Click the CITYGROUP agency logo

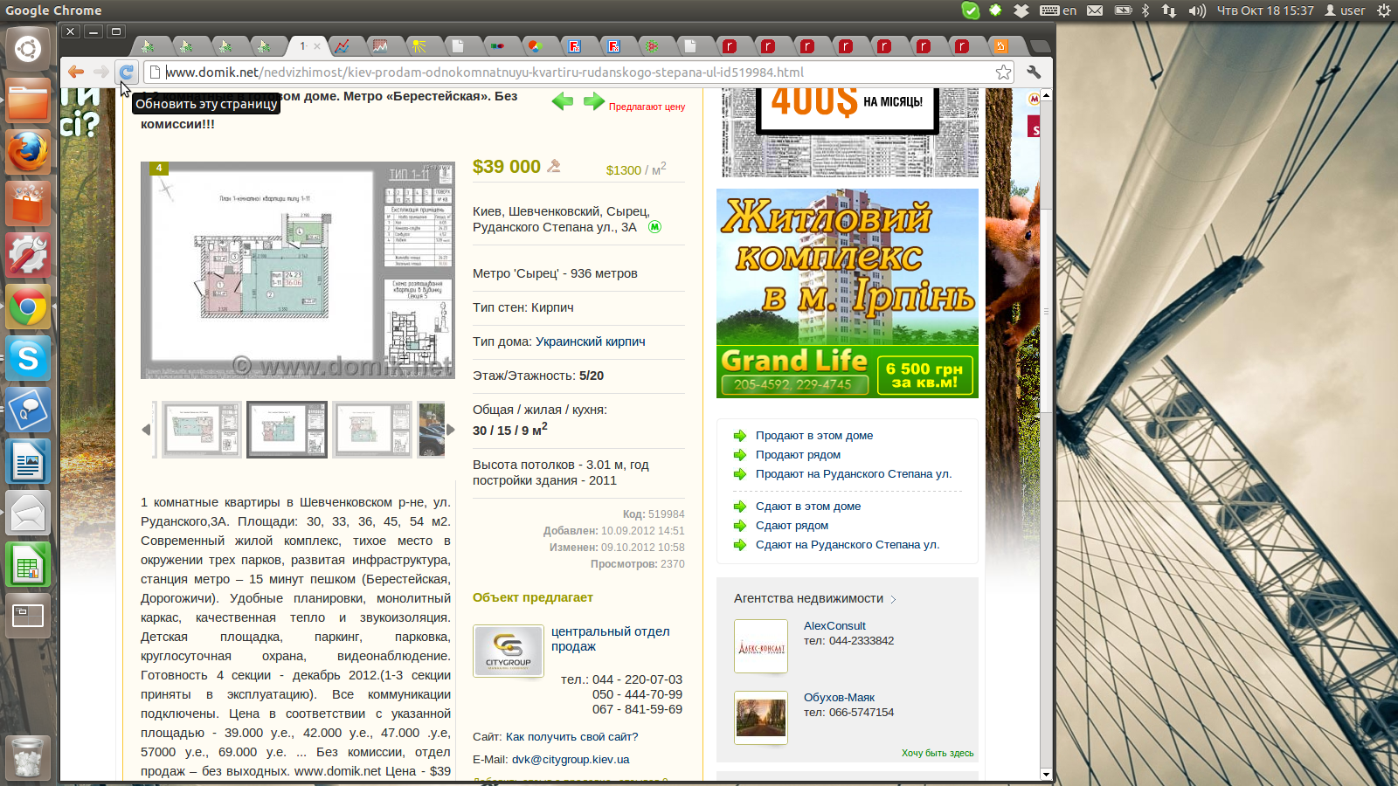[x=509, y=652]
